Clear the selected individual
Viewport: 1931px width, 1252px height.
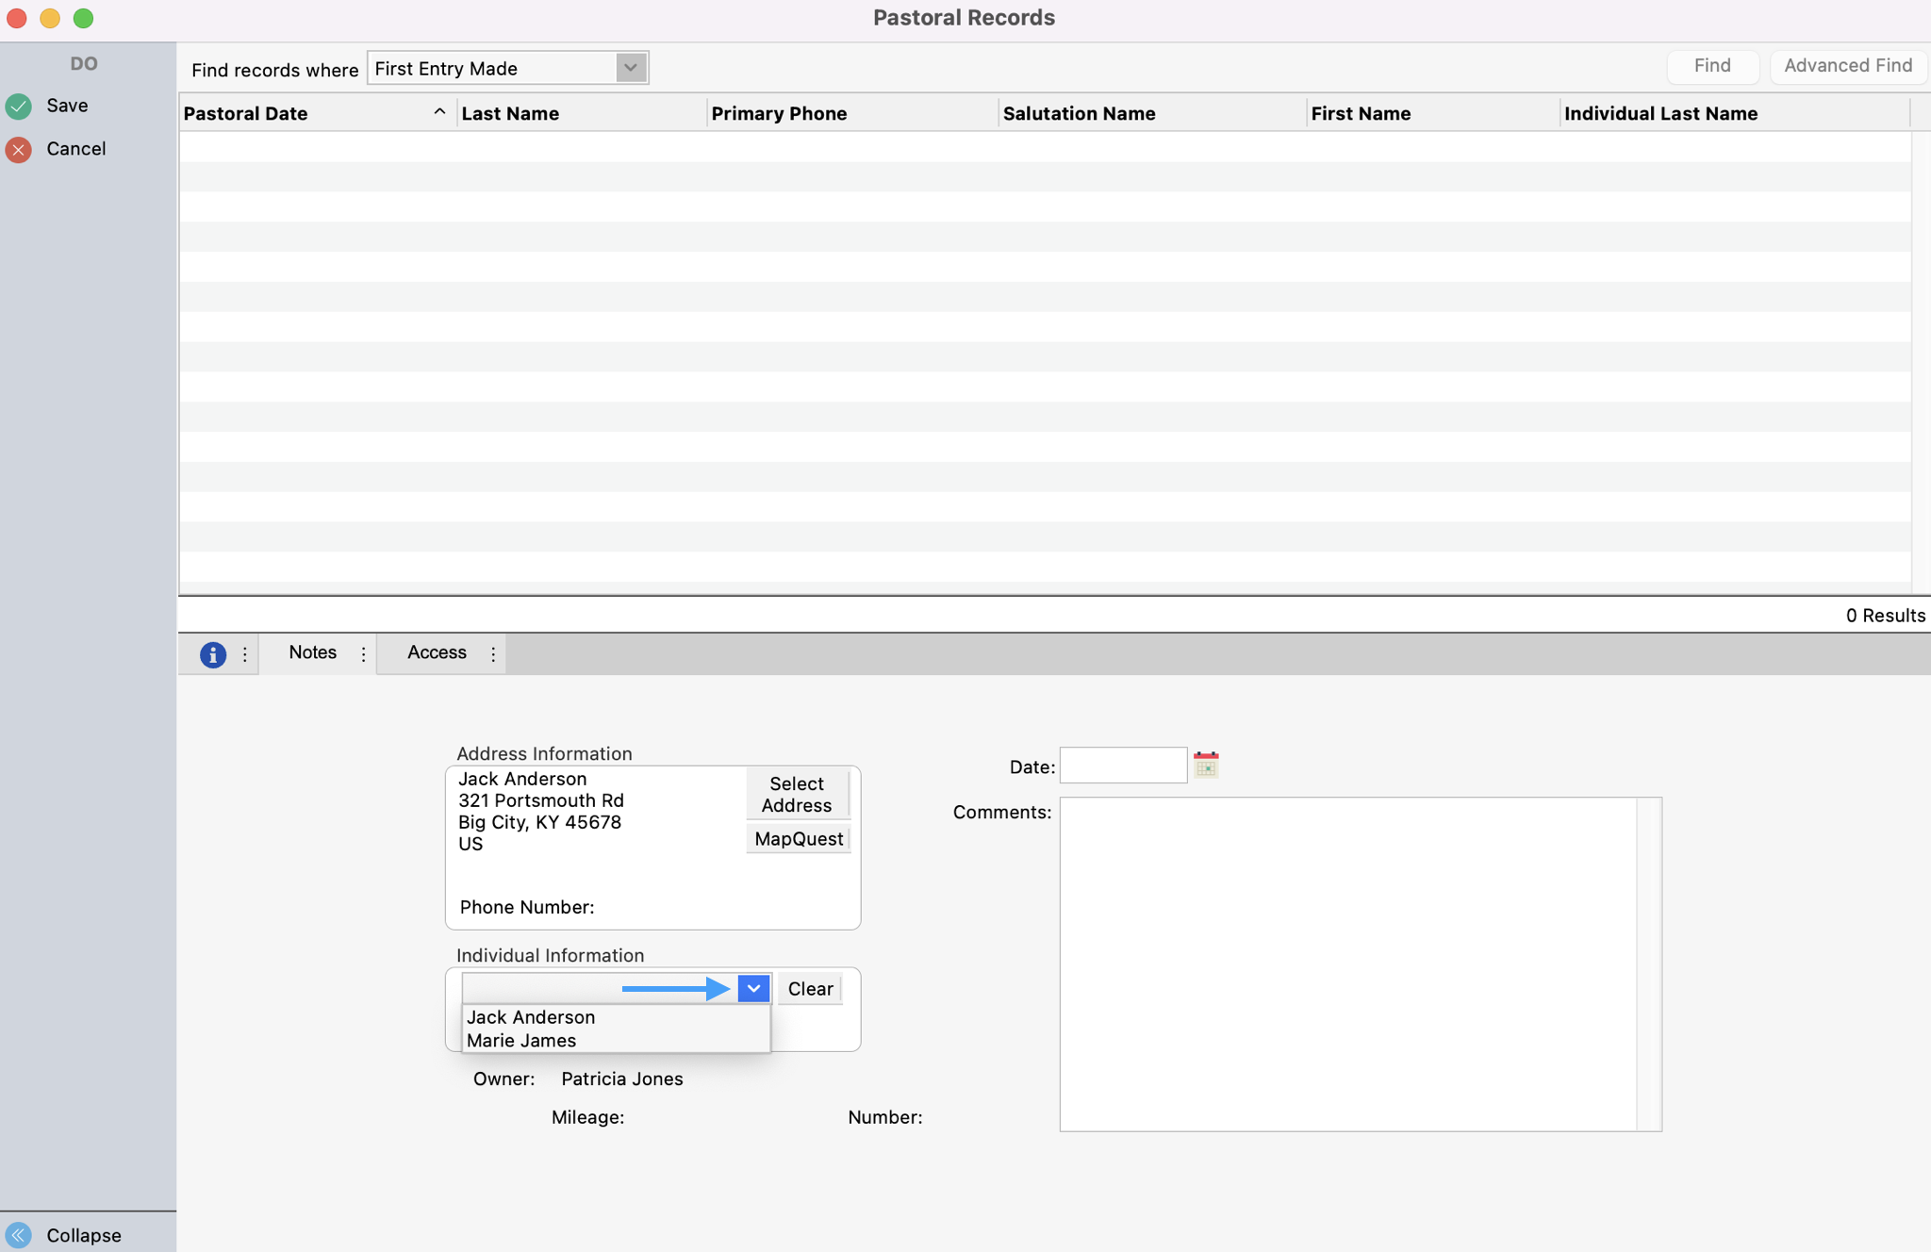pyautogui.click(x=809, y=988)
